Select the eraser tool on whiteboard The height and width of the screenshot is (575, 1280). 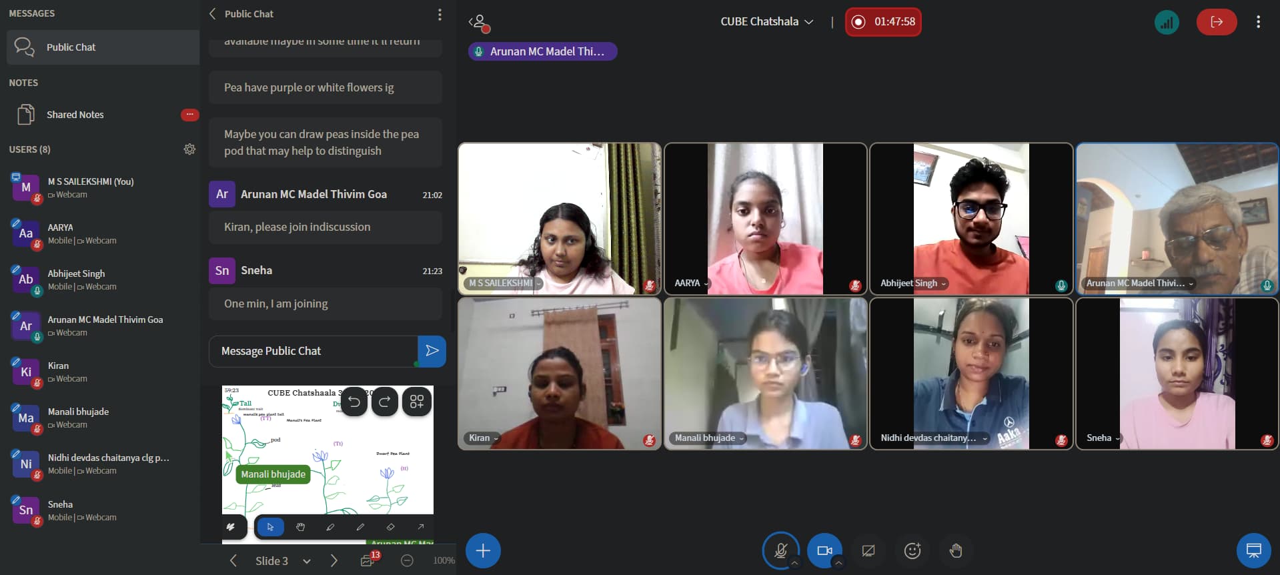390,527
